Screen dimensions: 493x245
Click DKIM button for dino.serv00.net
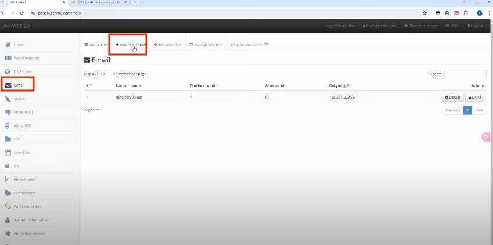475,98
